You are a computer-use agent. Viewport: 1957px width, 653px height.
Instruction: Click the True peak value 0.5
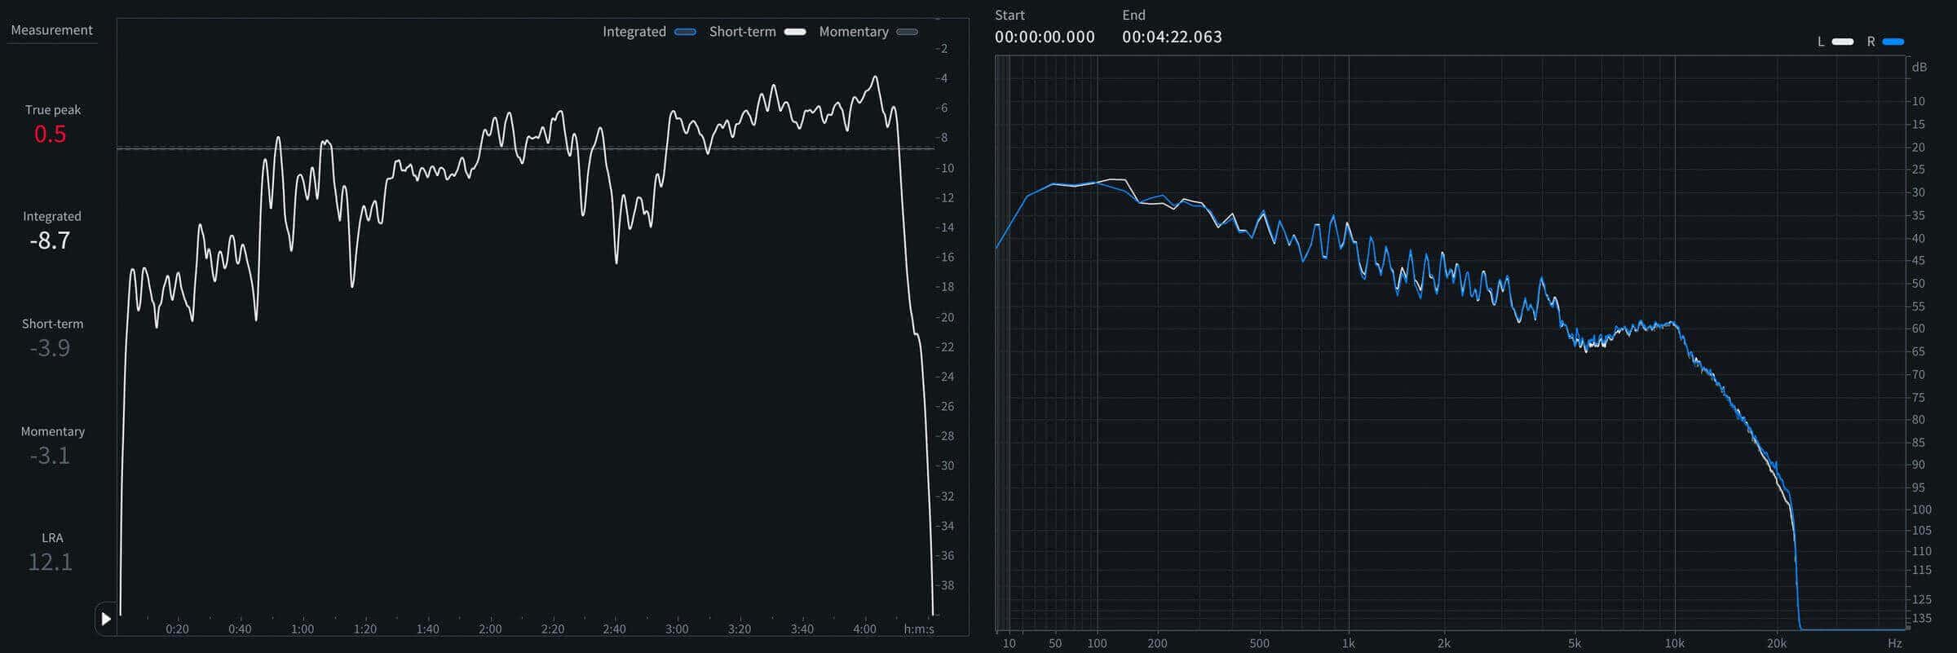51,135
